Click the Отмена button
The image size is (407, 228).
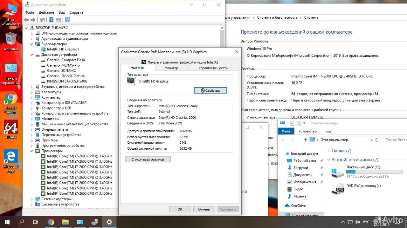(x=204, y=209)
